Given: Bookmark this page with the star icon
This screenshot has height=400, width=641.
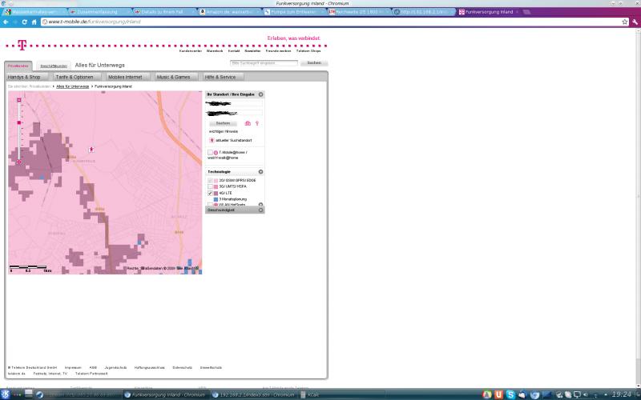Looking at the screenshot, I should click(625, 22).
